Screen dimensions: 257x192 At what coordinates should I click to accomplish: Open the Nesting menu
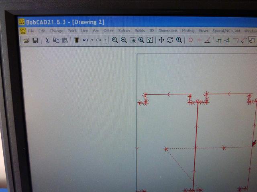coord(188,30)
